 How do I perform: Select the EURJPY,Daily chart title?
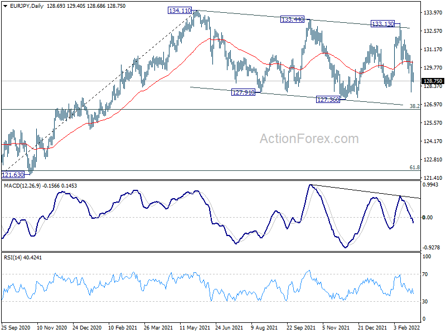[x=26, y=6]
